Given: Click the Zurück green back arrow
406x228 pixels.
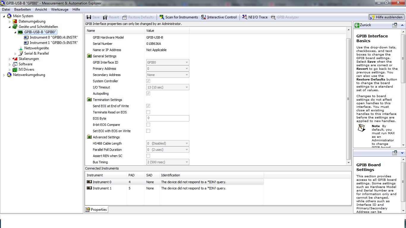Looking at the screenshot, I should [357, 25].
